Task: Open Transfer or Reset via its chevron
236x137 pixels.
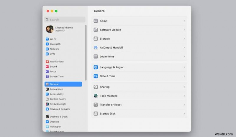Action: click(x=184, y=105)
